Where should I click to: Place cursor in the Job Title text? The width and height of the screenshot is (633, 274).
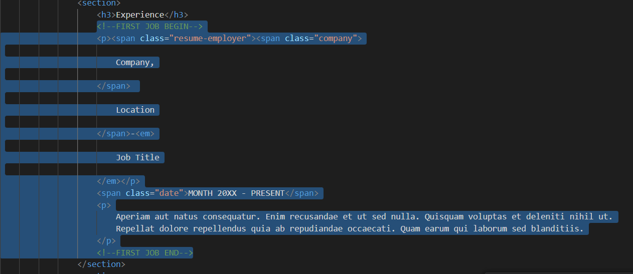137,157
